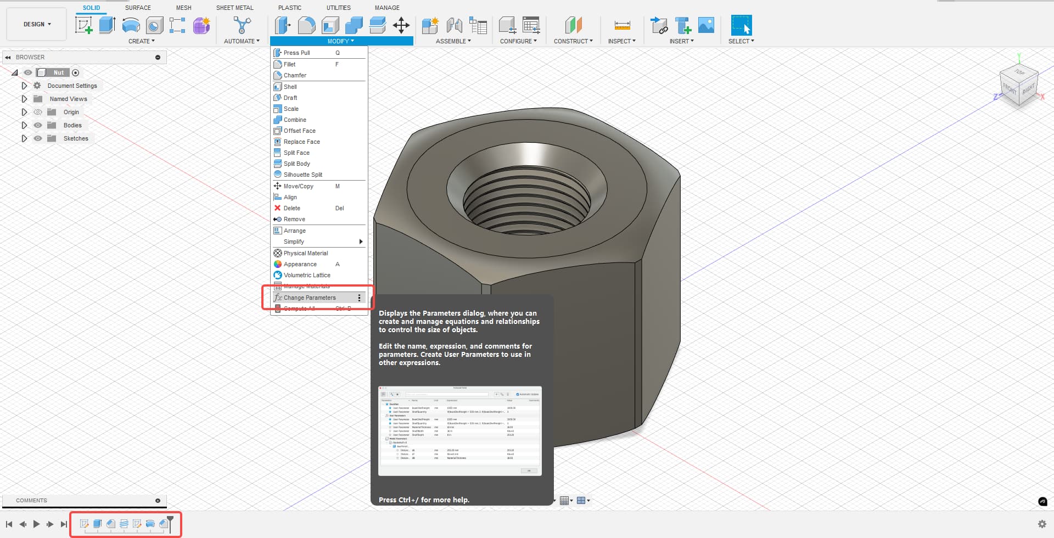Open the Viewports layout icon
Viewport: 1054px width, 538px height.
pos(582,500)
